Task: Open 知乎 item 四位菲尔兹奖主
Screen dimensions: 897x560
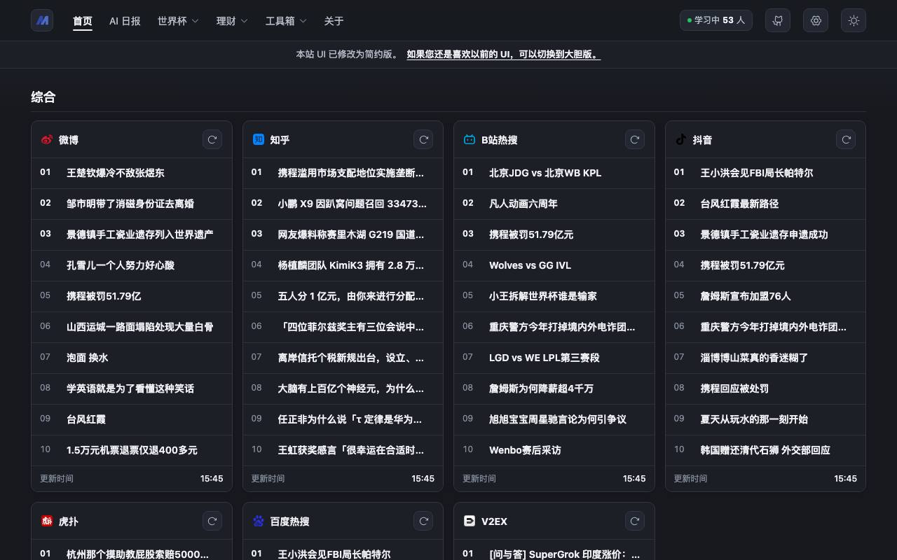Action: [x=343, y=327]
